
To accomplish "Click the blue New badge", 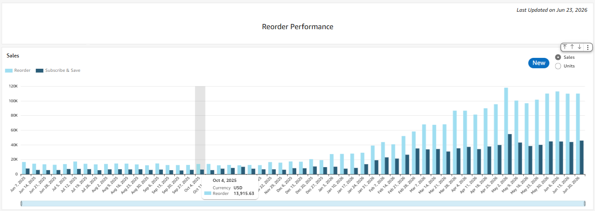I will coord(539,63).
